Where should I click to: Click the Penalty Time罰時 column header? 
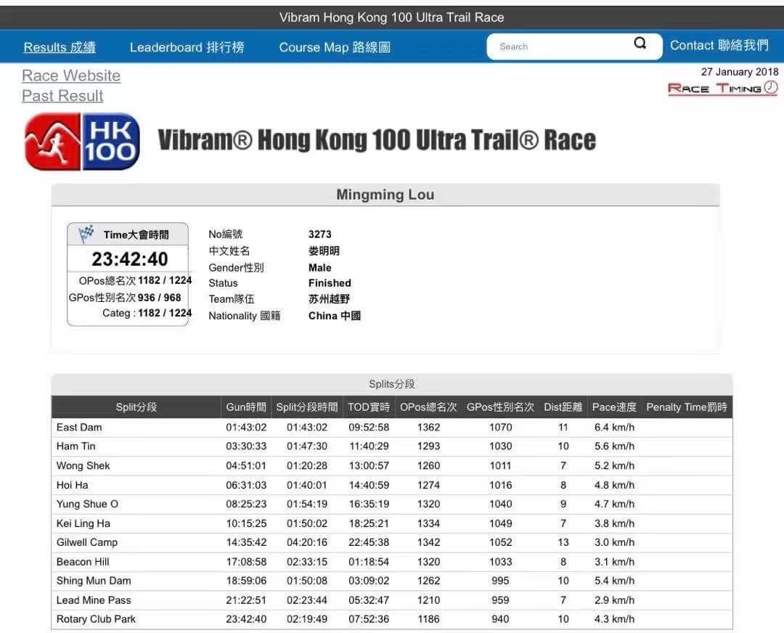(x=687, y=407)
